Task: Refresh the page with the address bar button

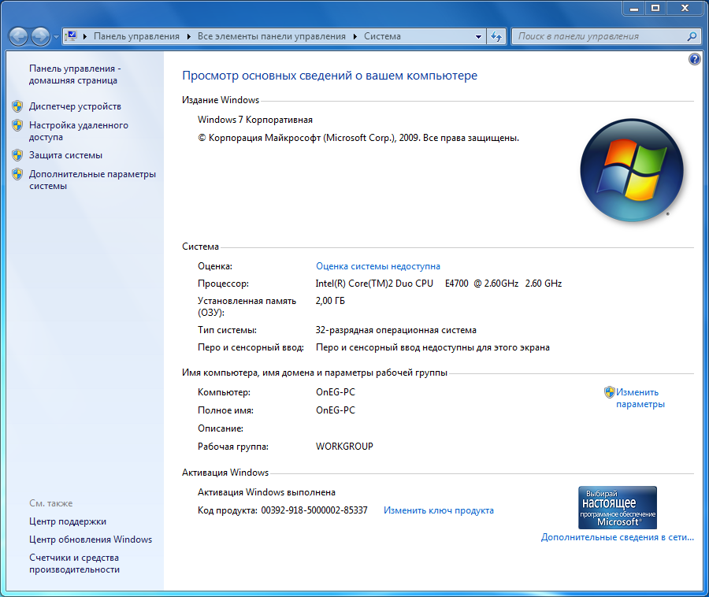Action: tap(496, 36)
